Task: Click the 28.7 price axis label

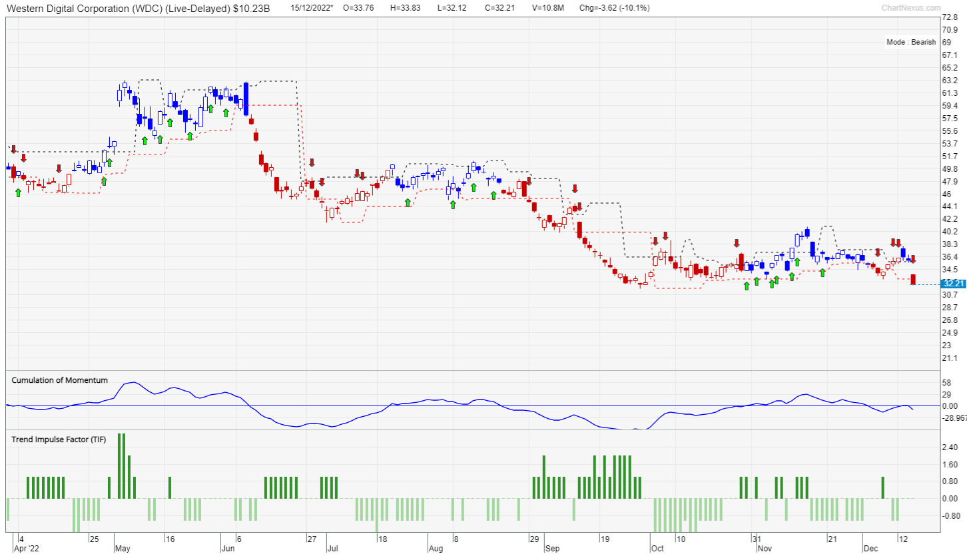Action: pyautogui.click(x=950, y=308)
